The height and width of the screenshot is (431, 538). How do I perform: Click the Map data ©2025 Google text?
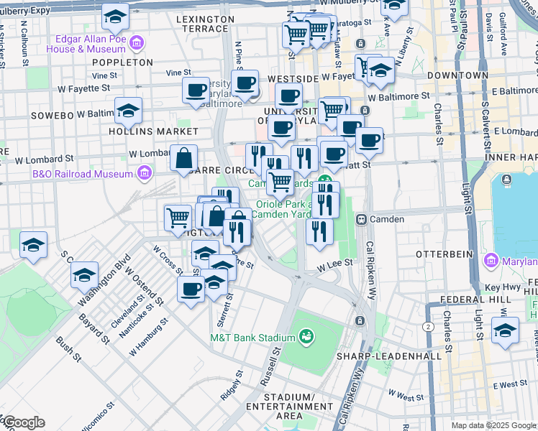tap(494, 426)
